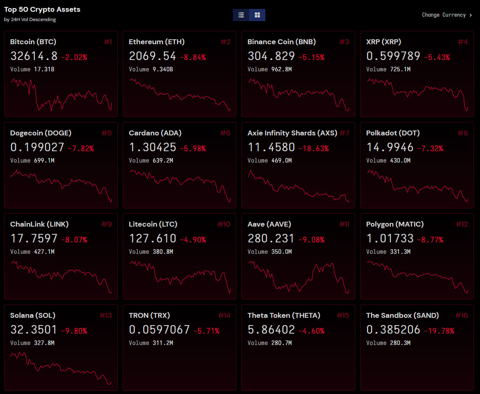Switch to list view icon

(x=241, y=15)
